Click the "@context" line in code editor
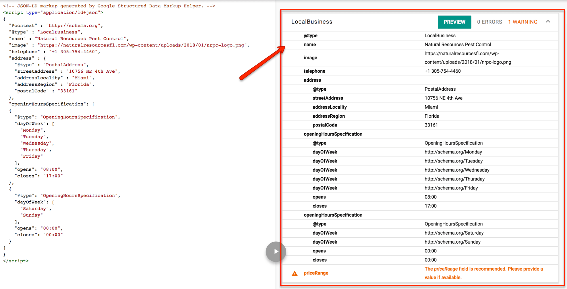The height and width of the screenshot is (289, 567). click(56, 26)
